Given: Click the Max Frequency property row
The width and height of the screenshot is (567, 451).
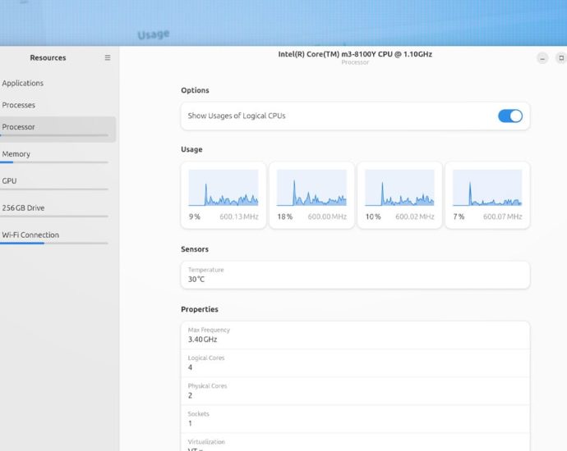Looking at the screenshot, I should click(x=355, y=335).
